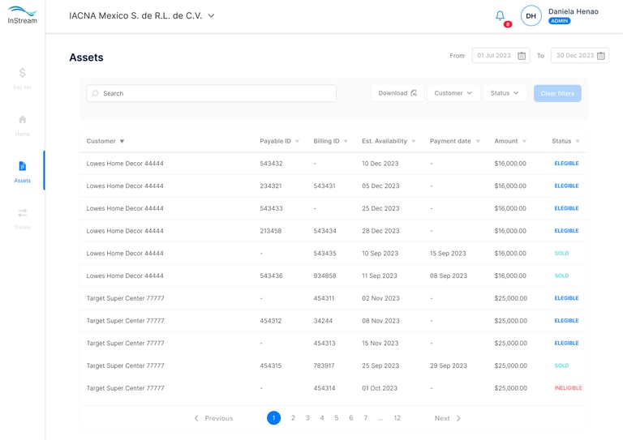The width and height of the screenshot is (623, 440).
Task: Click payment date 08 Sep 2023
Action: tap(449, 276)
